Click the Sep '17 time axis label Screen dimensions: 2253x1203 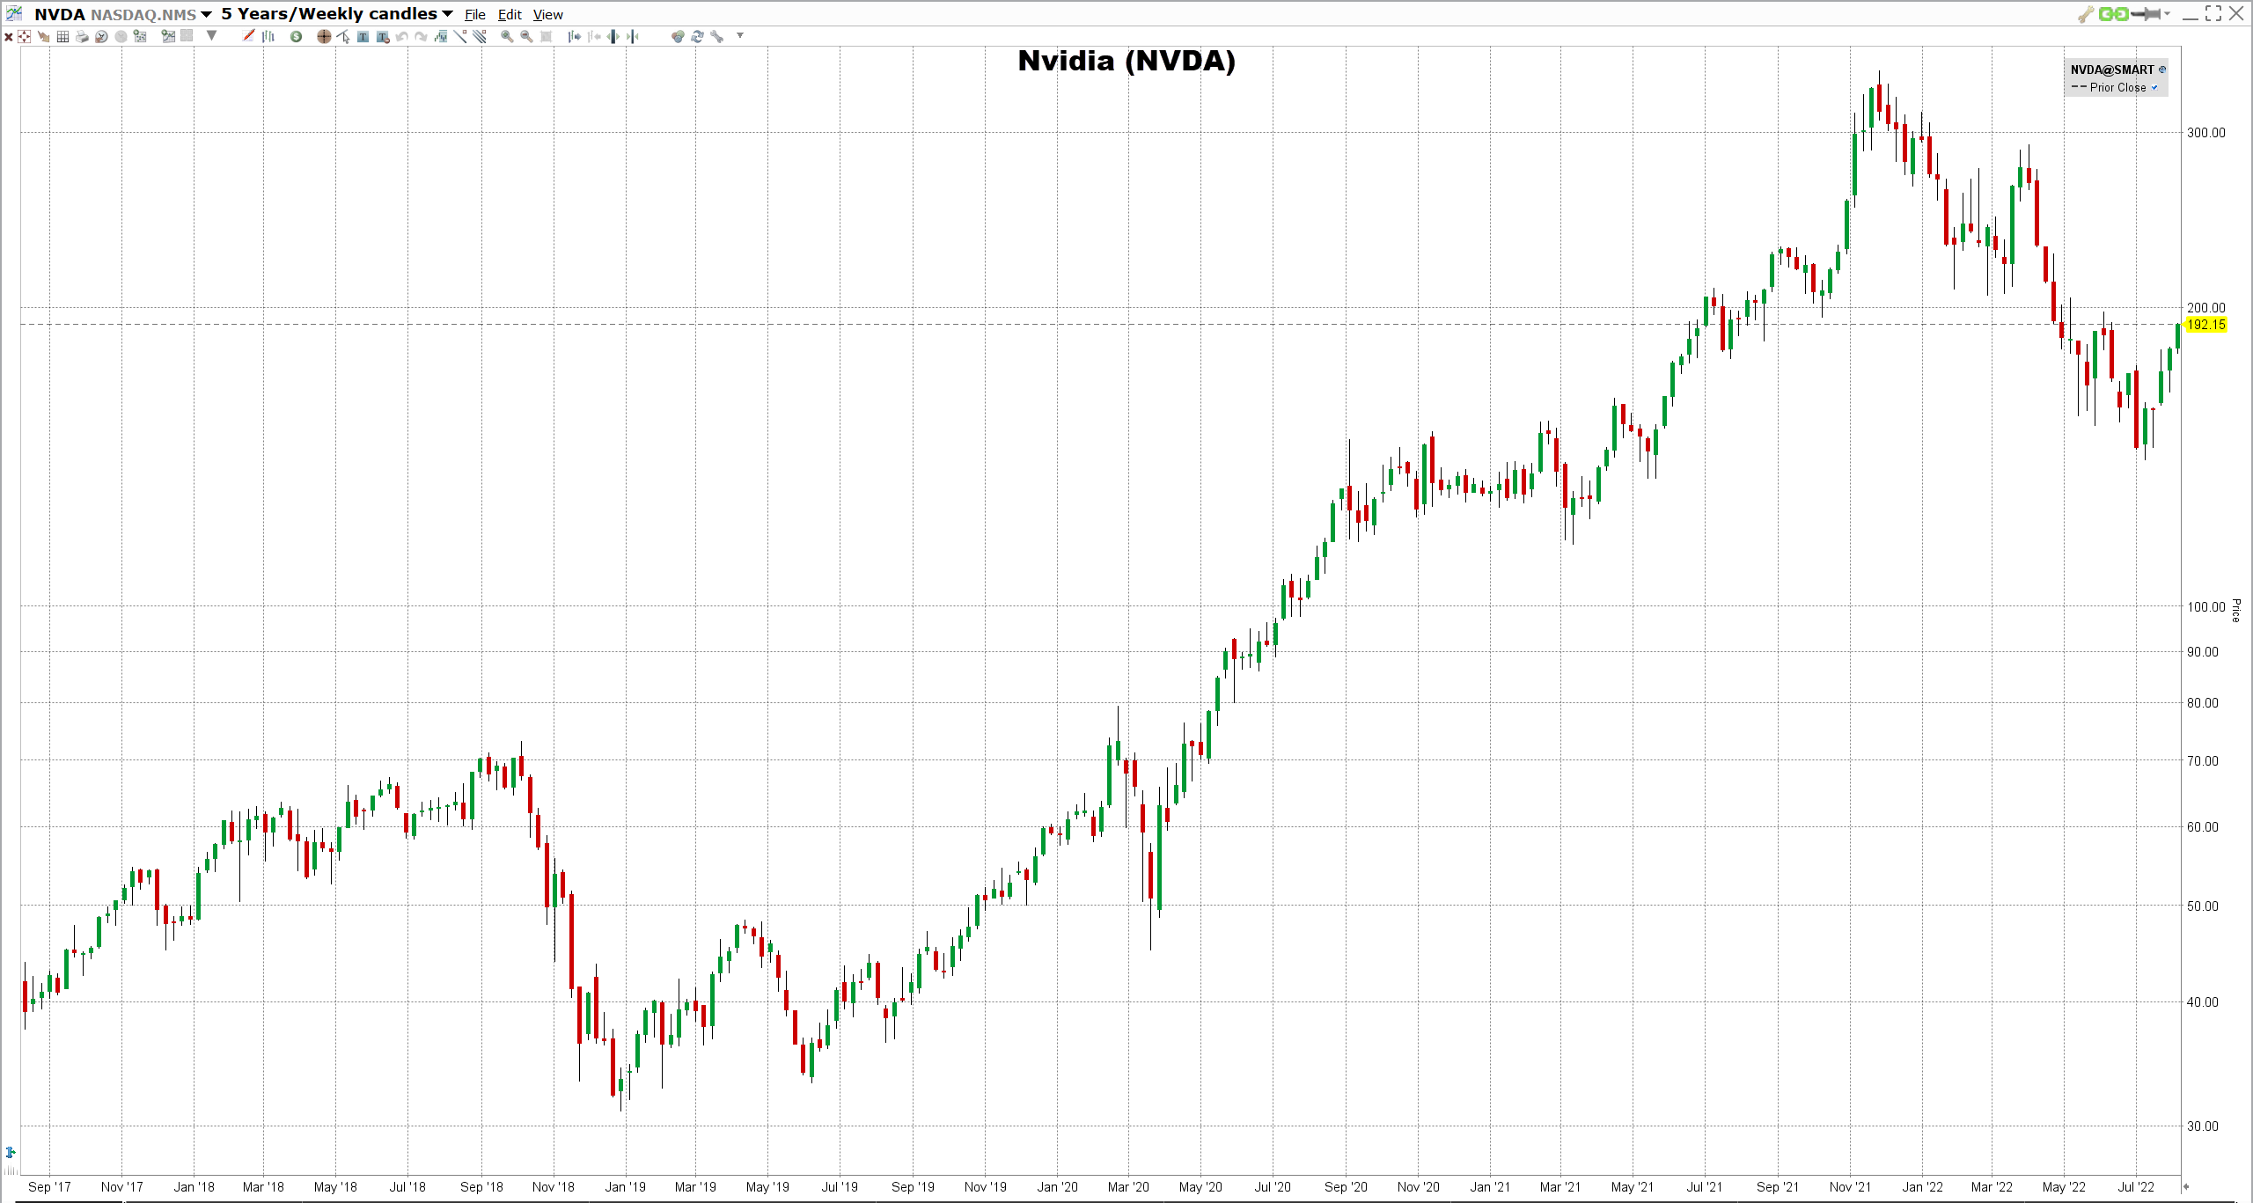[49, 1187]
